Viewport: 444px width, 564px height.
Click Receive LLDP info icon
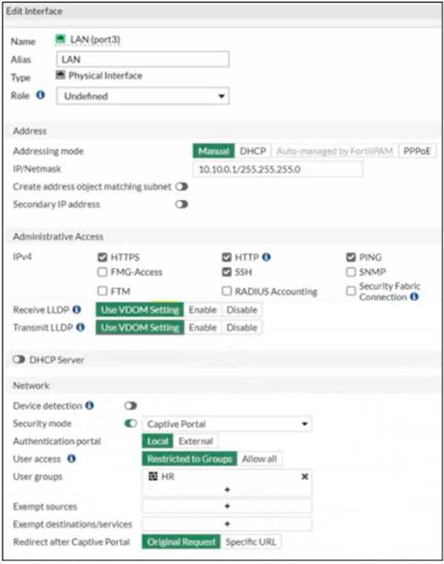pos(78,310)
